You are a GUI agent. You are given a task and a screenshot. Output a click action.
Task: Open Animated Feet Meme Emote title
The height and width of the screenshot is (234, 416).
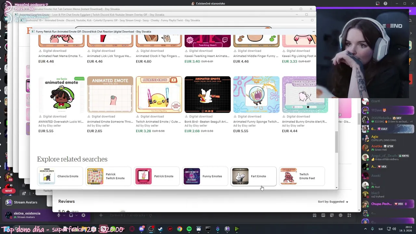[60, 56]
